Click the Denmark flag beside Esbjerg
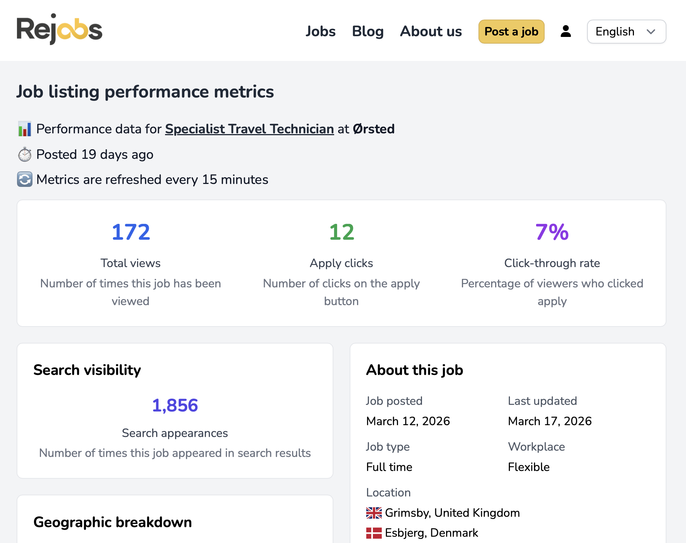 [x=373, y=533]
